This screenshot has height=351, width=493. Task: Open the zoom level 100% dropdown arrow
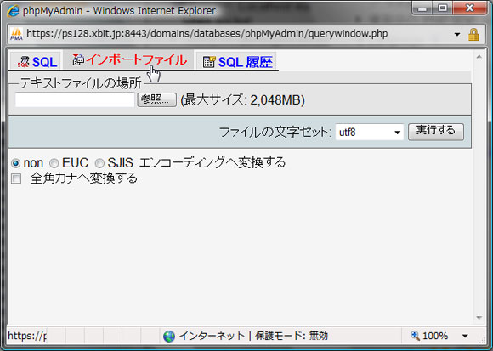point(465,336)
